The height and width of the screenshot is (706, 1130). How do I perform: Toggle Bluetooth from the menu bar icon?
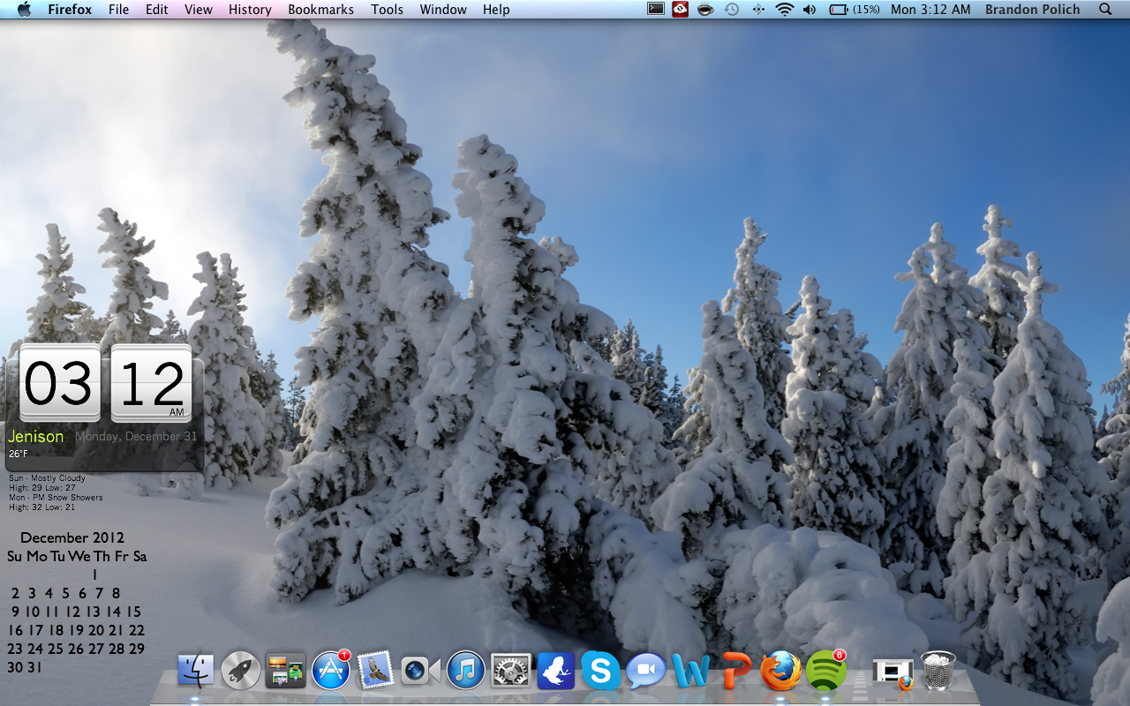click(757, 10)
